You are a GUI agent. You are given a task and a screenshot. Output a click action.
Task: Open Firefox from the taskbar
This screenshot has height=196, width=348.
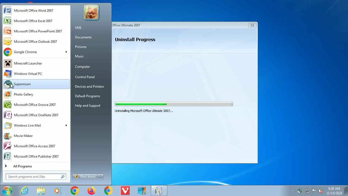point(91,191)
